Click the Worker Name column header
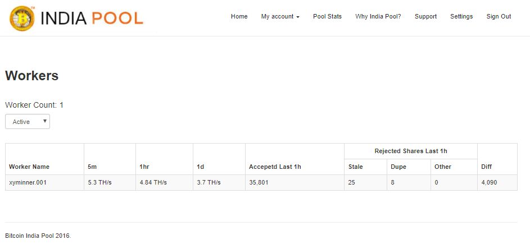 (x=29, y=167)
